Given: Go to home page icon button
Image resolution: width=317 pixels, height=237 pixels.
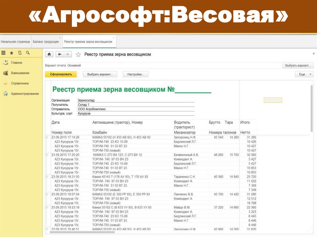Looking at the screenshot, I should (49, 54).
